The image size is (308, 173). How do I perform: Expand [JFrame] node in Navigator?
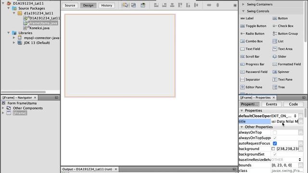[x=3, y=113]
